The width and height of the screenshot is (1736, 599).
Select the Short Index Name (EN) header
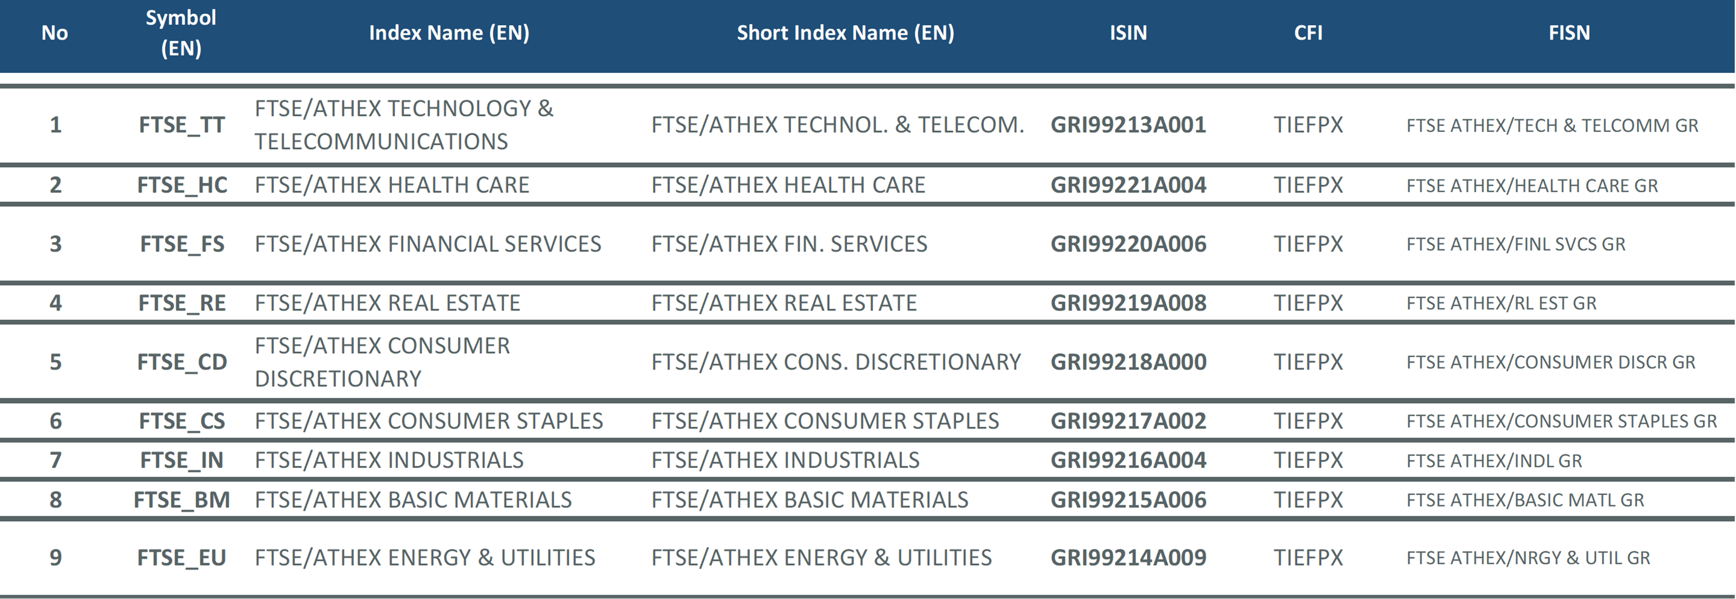click(845, 33)
